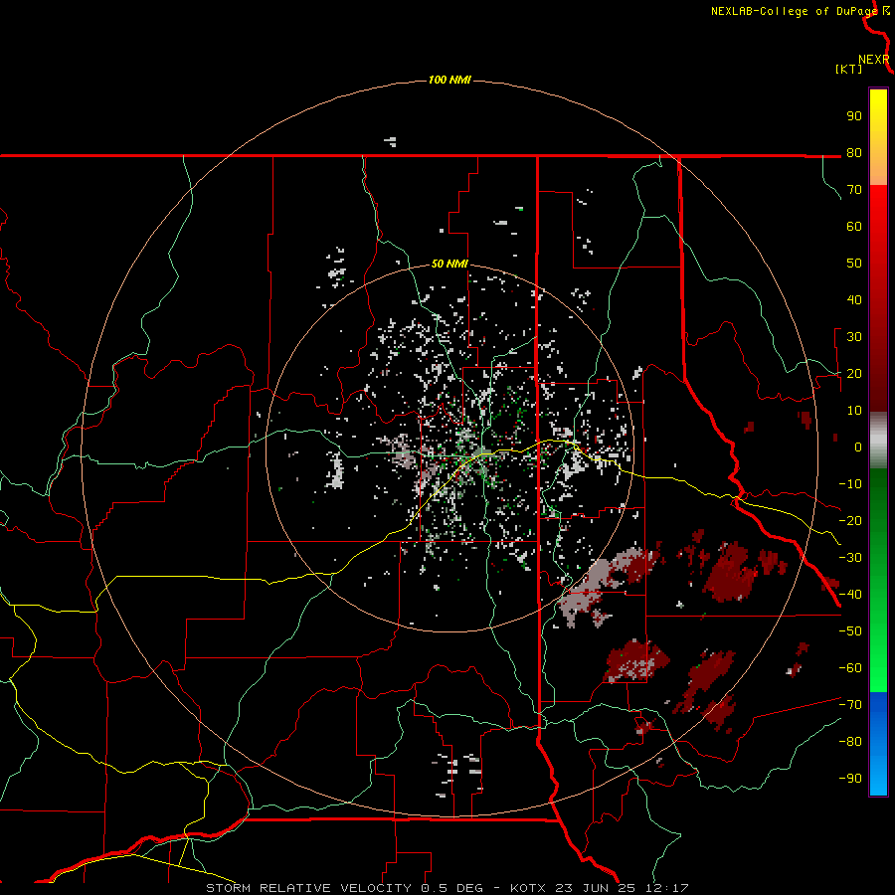
Task: Click the '-10' scale value on the legend
Action: [x=850, y=484]
